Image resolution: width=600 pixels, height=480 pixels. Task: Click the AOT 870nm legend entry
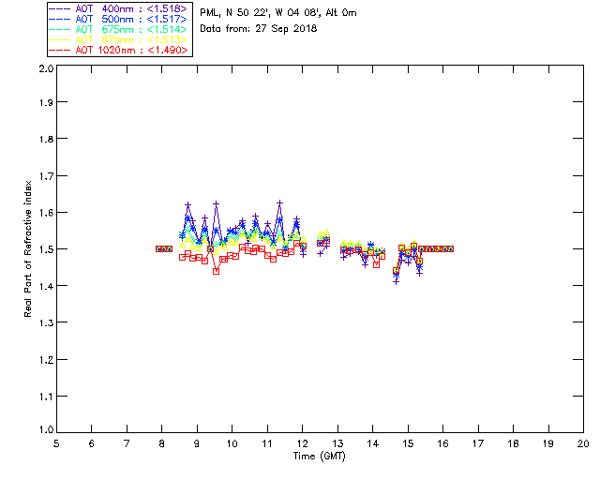click(x=118, y=39)
